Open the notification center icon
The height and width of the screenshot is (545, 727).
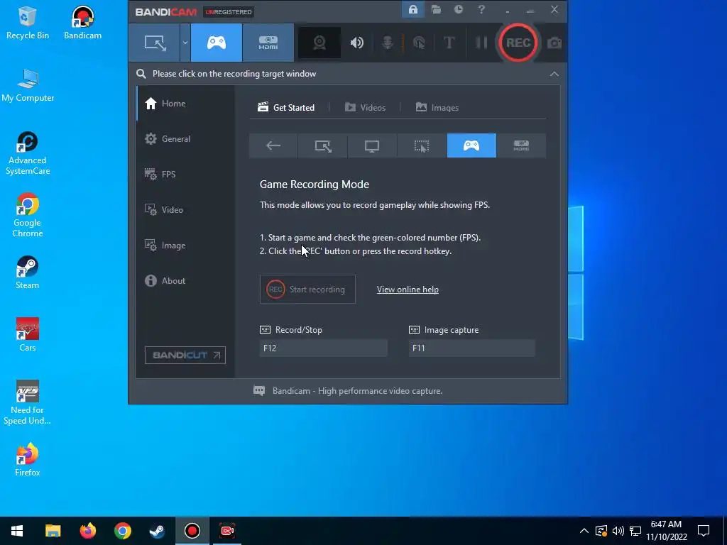(x=704, y=531)
